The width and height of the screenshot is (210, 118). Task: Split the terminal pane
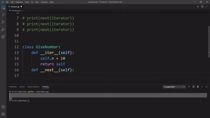[x=194, y=87]
